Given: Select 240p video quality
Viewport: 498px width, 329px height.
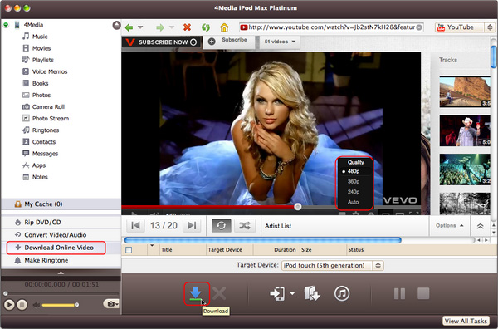Looking at the screenshot, I should click(354, 192).
